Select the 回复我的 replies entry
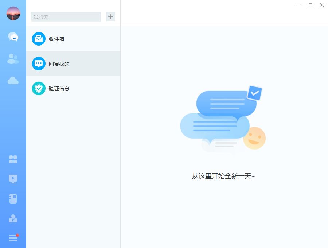This screenshot has height=248, width=328. coord(73,63)
